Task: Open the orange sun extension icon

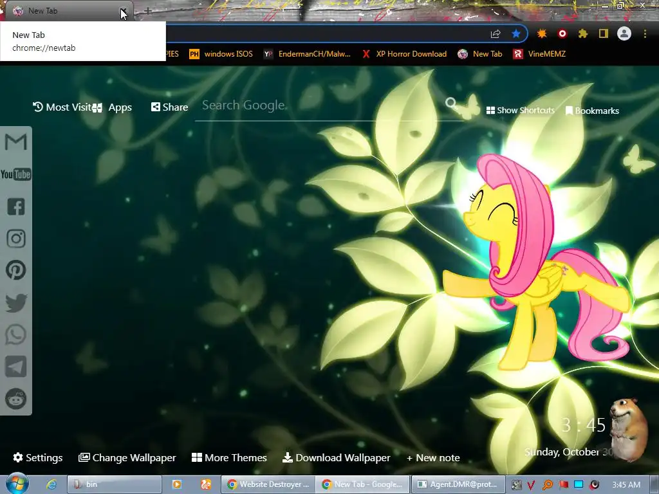Action: point(542,33)
